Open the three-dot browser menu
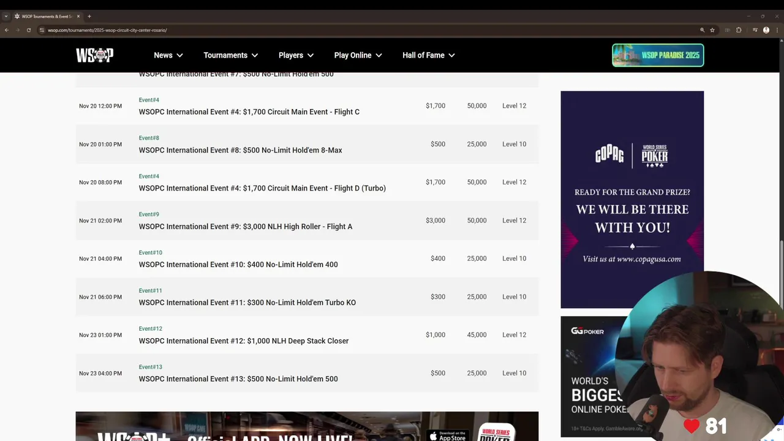 point(777,30)
